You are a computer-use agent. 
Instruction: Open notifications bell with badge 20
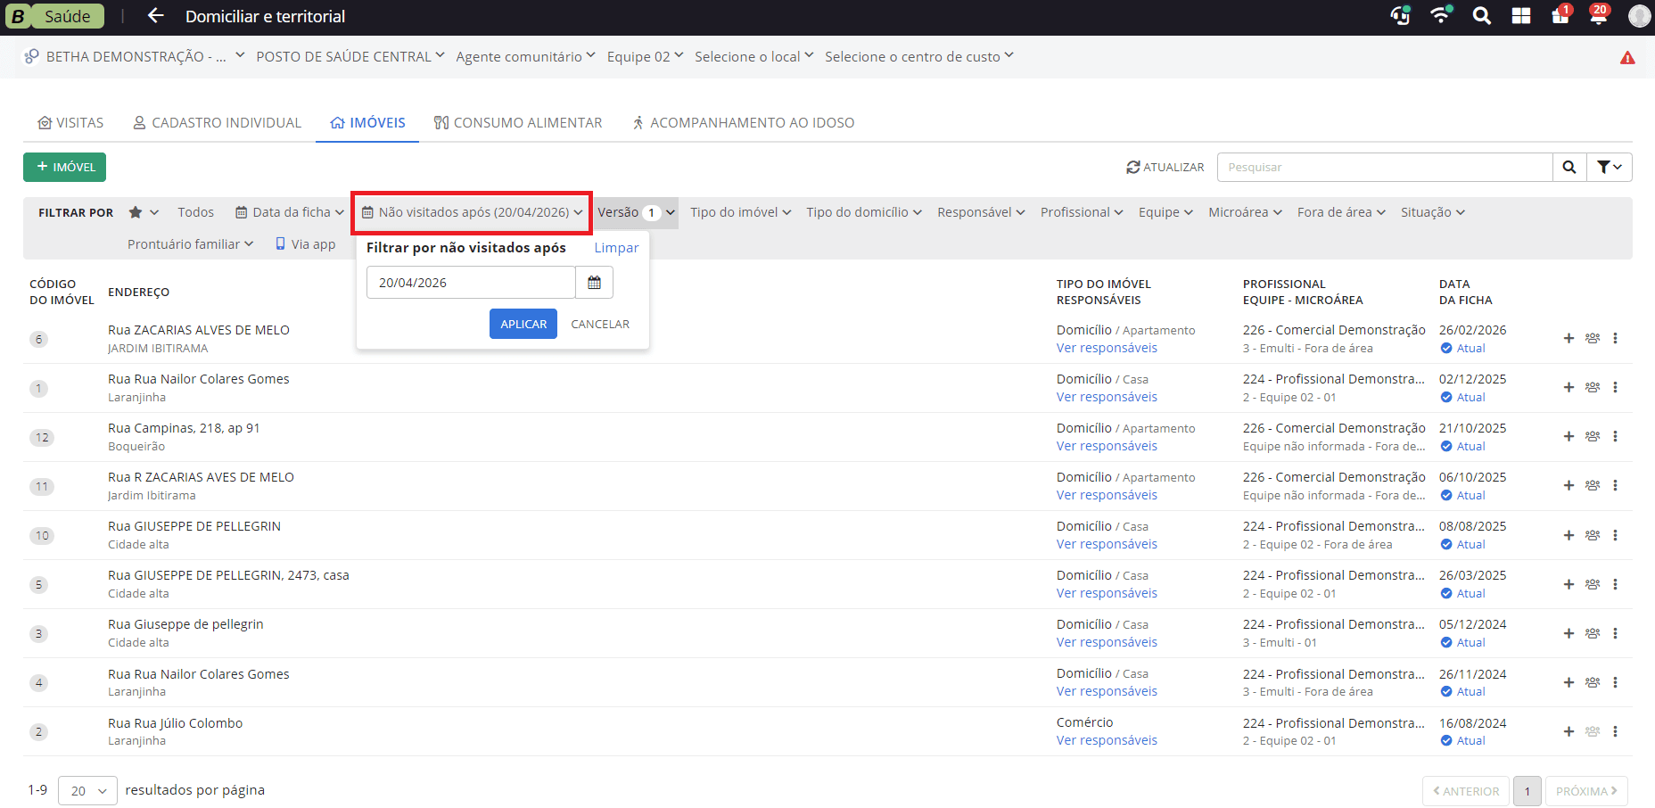1599,15
